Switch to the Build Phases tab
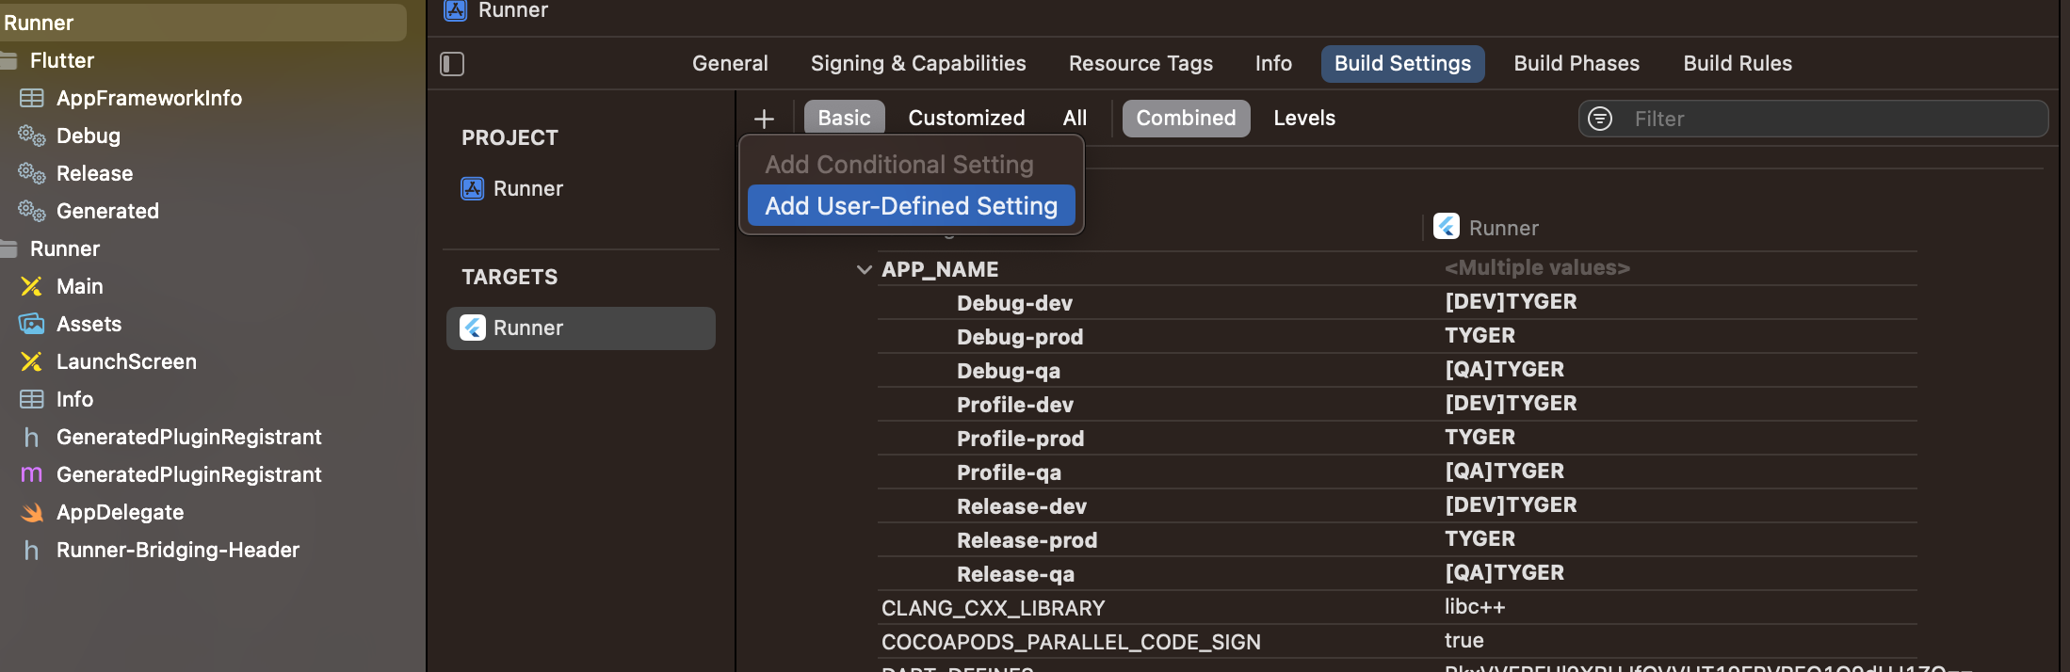2070x672 pixels. click(x=1577, y=63)
